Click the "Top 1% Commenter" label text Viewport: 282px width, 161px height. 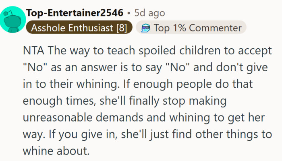198,28
